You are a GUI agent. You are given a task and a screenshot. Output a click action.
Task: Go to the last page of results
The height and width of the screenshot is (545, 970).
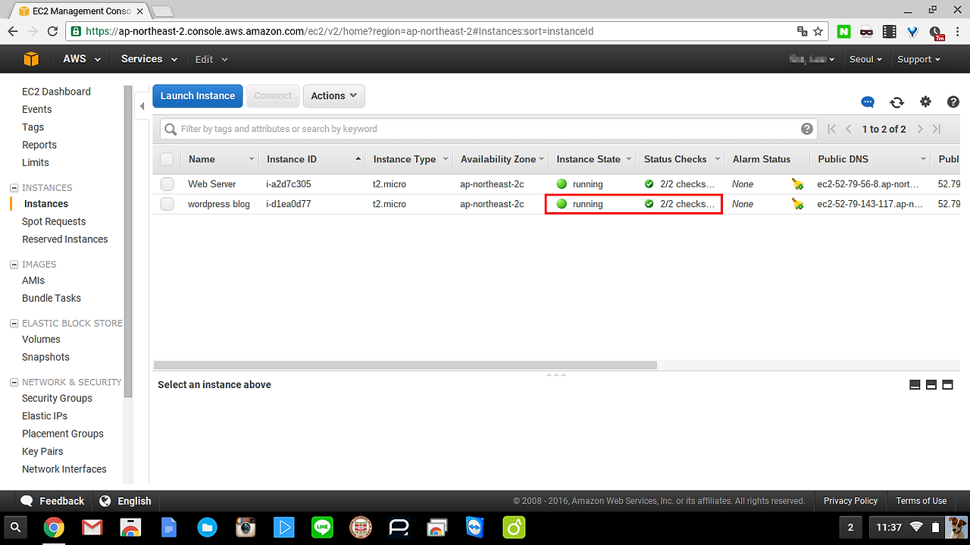937,129
